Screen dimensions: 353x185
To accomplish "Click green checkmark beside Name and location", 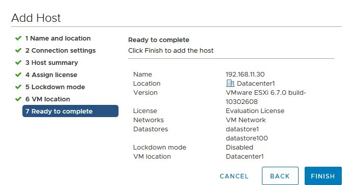I will (x=18, y=39).
